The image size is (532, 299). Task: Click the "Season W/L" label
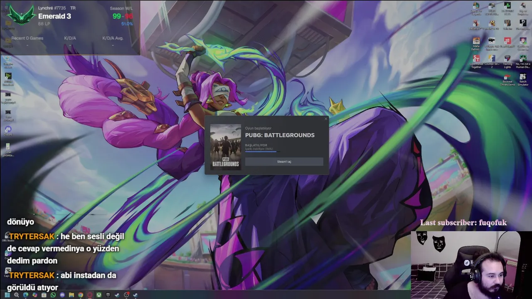[x=121, y=8]
